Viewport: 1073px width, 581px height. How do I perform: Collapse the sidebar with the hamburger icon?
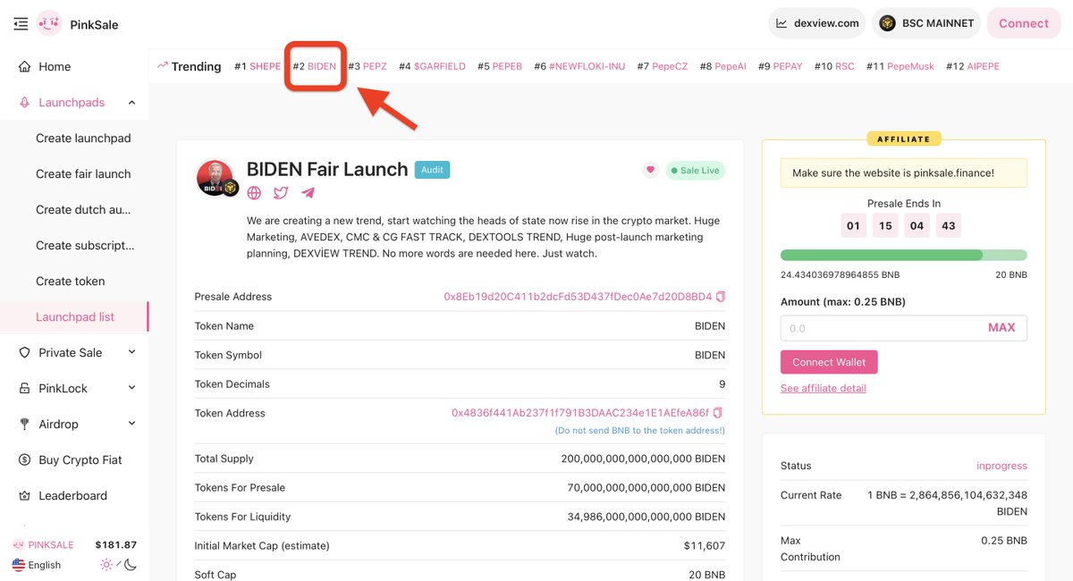[x=21, y=24]
